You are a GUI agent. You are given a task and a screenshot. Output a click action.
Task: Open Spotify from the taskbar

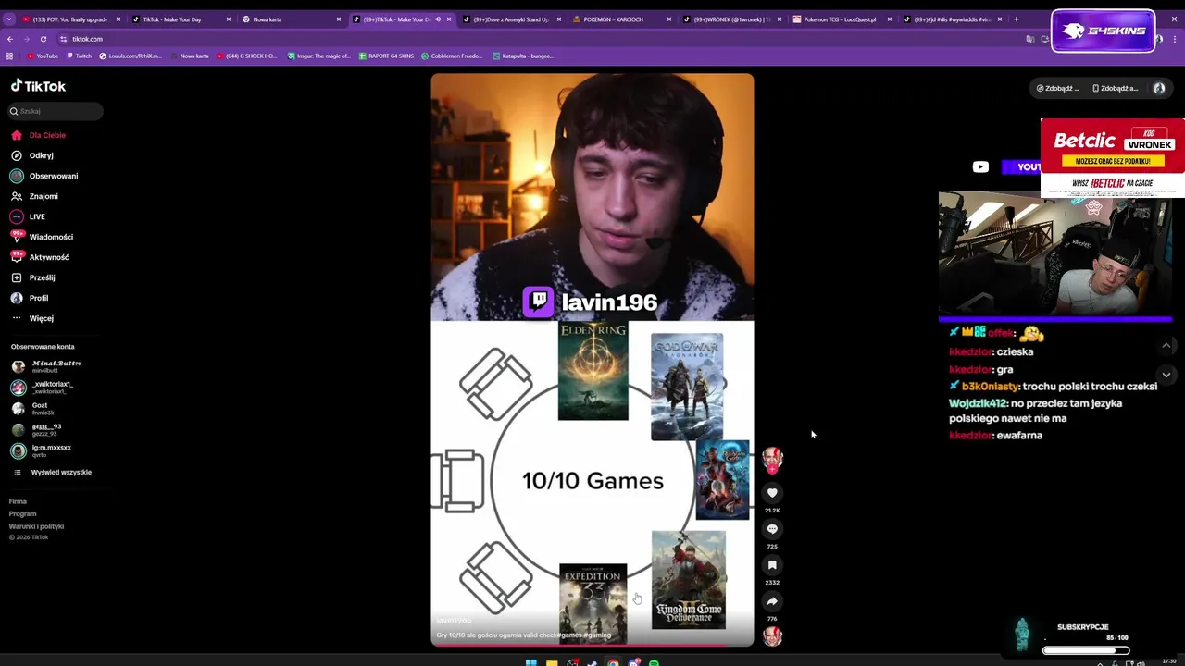click(655, 662)
